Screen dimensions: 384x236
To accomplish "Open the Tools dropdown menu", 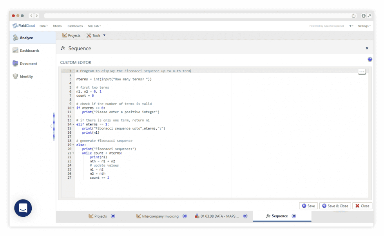I will coord(96,36).
